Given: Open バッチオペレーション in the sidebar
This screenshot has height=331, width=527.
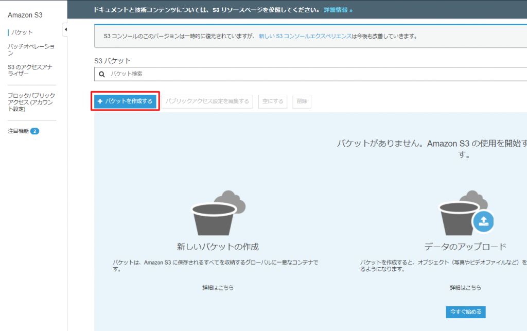Looking at the screenshot, I should coord(31,49).
